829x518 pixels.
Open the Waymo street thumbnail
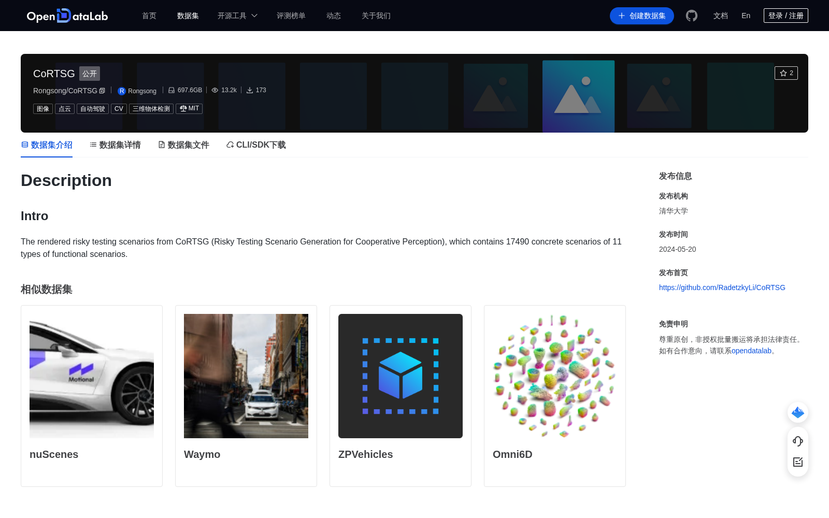pos(246,376)
